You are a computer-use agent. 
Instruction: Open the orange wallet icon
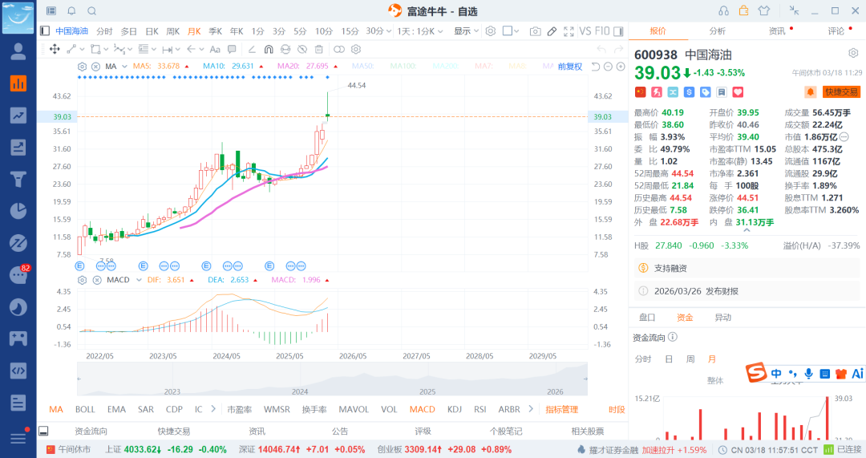744,10
